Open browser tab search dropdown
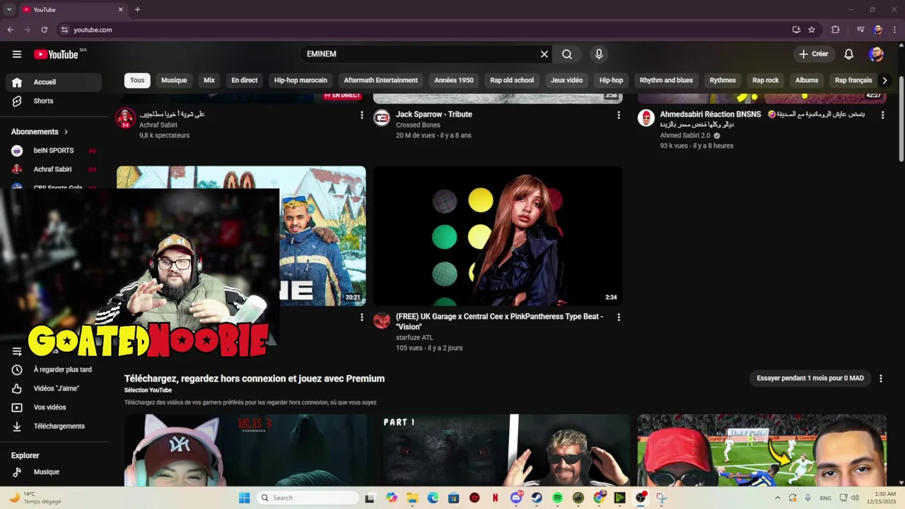The height and width of the screenshot is (509, 905). pyautogui.click(x=9, y=9)
